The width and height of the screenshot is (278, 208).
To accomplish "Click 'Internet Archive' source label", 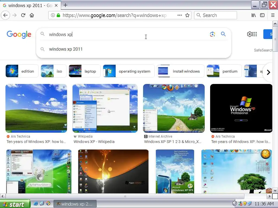I will point(160,136).
